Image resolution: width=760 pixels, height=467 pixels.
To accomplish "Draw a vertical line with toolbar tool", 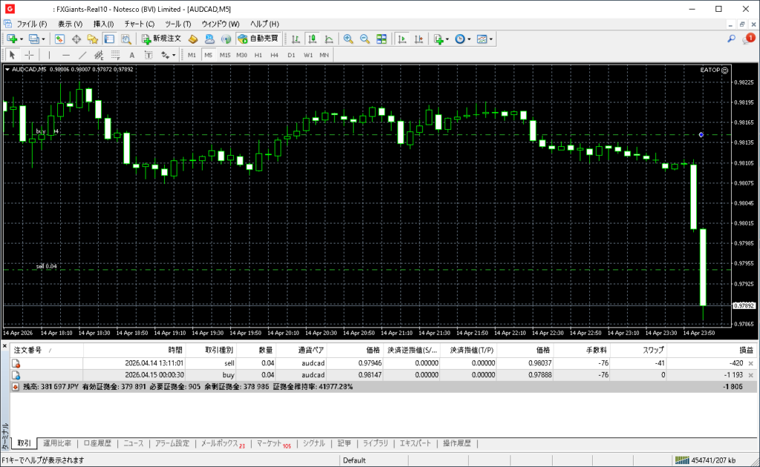I will click(50, 55).
